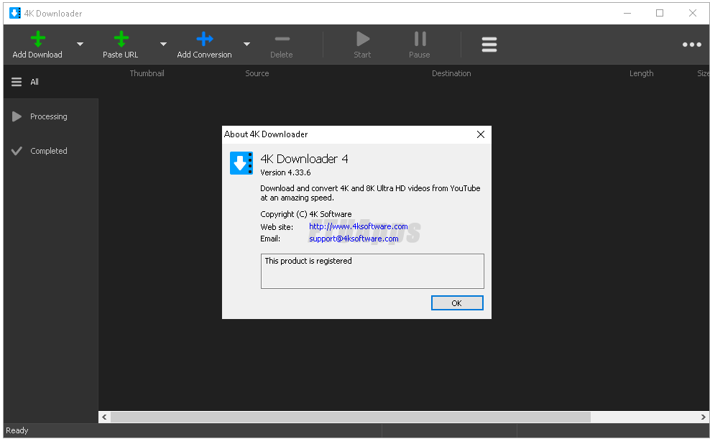Viewport: 710px width, 439px height.
Task: Click the 4K Downloader logo in About dialog
Action: point(241,163)
